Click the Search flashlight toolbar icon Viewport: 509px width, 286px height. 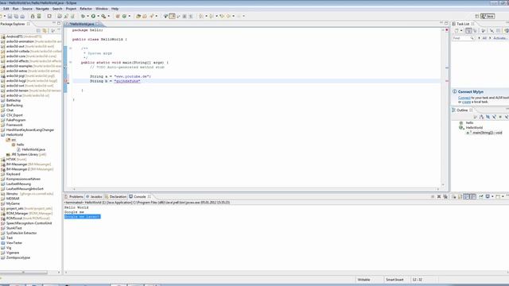pyautogui.click(x=152, y=16)
